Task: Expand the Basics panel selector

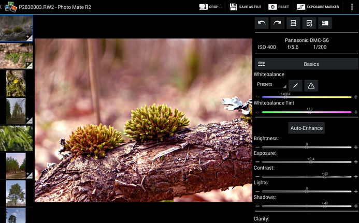Action: click(306, 64)
